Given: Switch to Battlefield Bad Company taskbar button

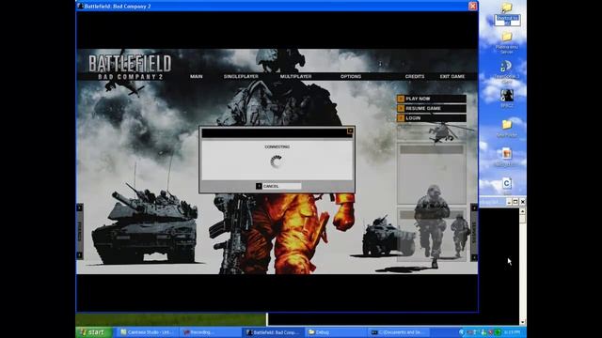Looking at the screenshot, I should point(274,332).
